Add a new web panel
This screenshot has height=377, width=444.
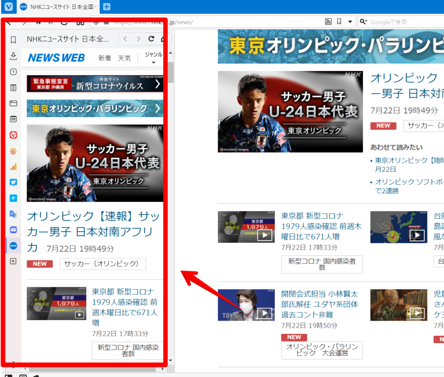click(13, 261)
